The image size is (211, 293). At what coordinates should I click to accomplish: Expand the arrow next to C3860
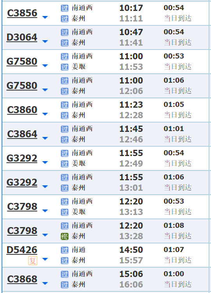45,114
